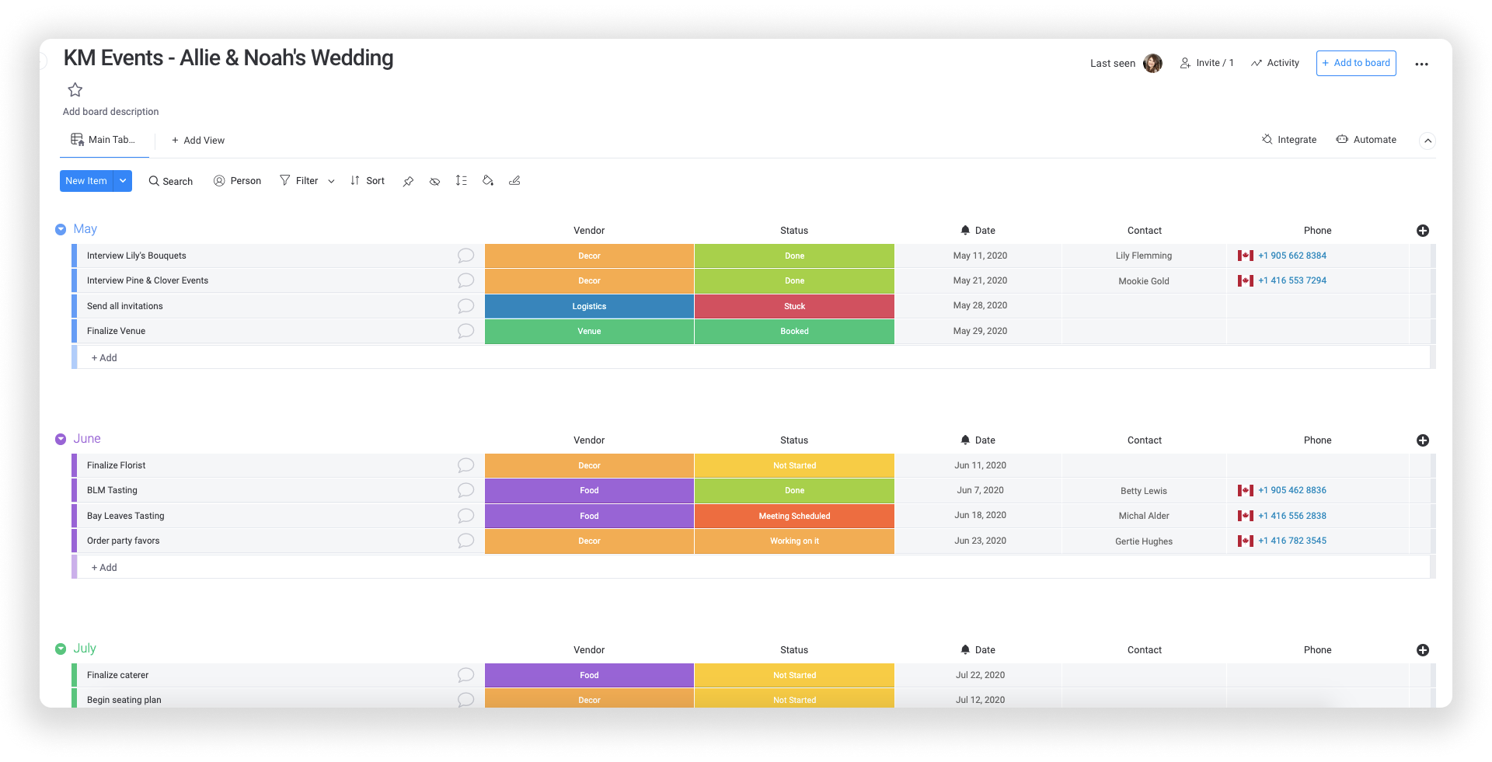The width and height of the screenshot is (1492, 762).
Task: Open New Item dropdown arrow
Action: [x=123, y=181]
